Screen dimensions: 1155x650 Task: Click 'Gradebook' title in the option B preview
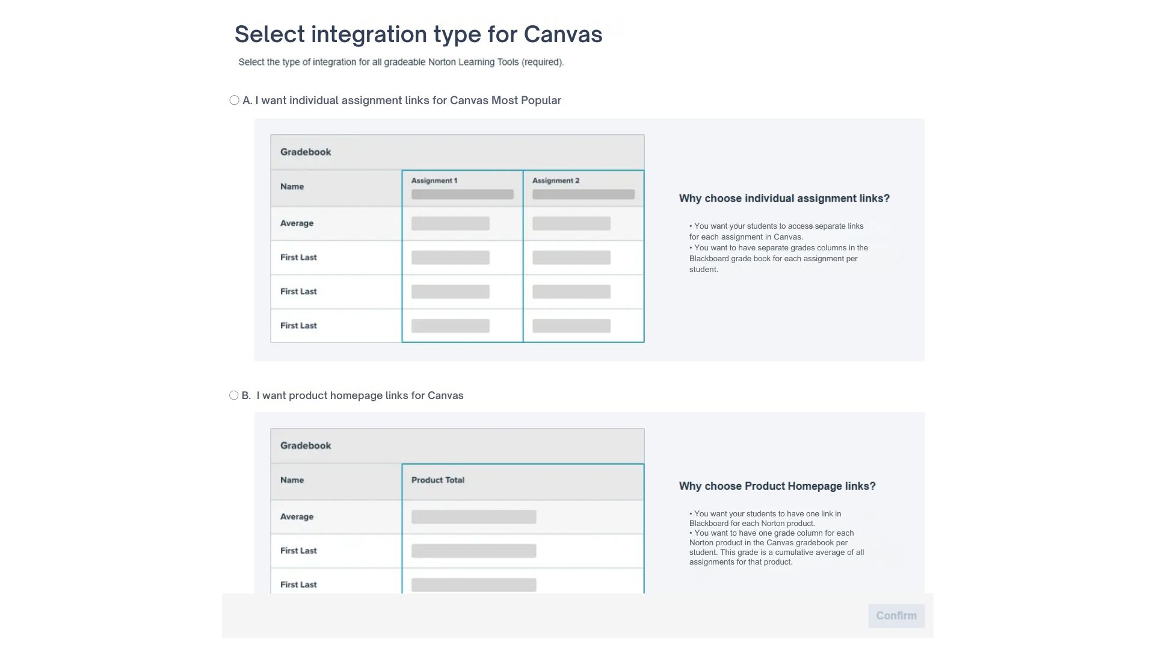coord(306,446)
